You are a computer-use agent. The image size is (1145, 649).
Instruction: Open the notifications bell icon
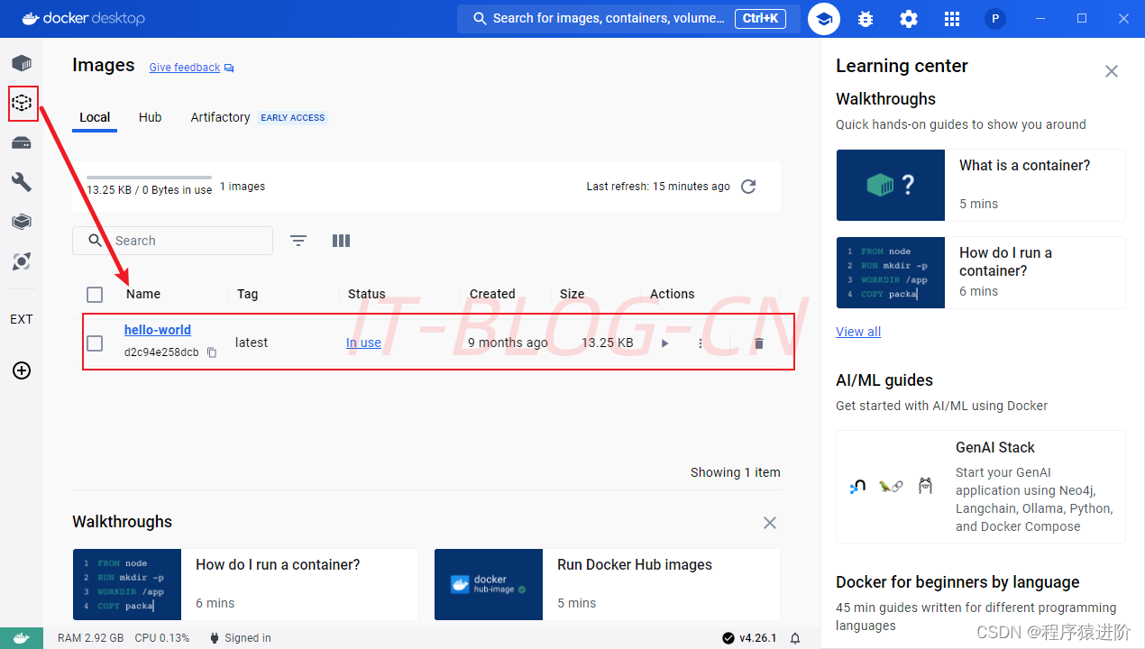click(x=795, y=638)
